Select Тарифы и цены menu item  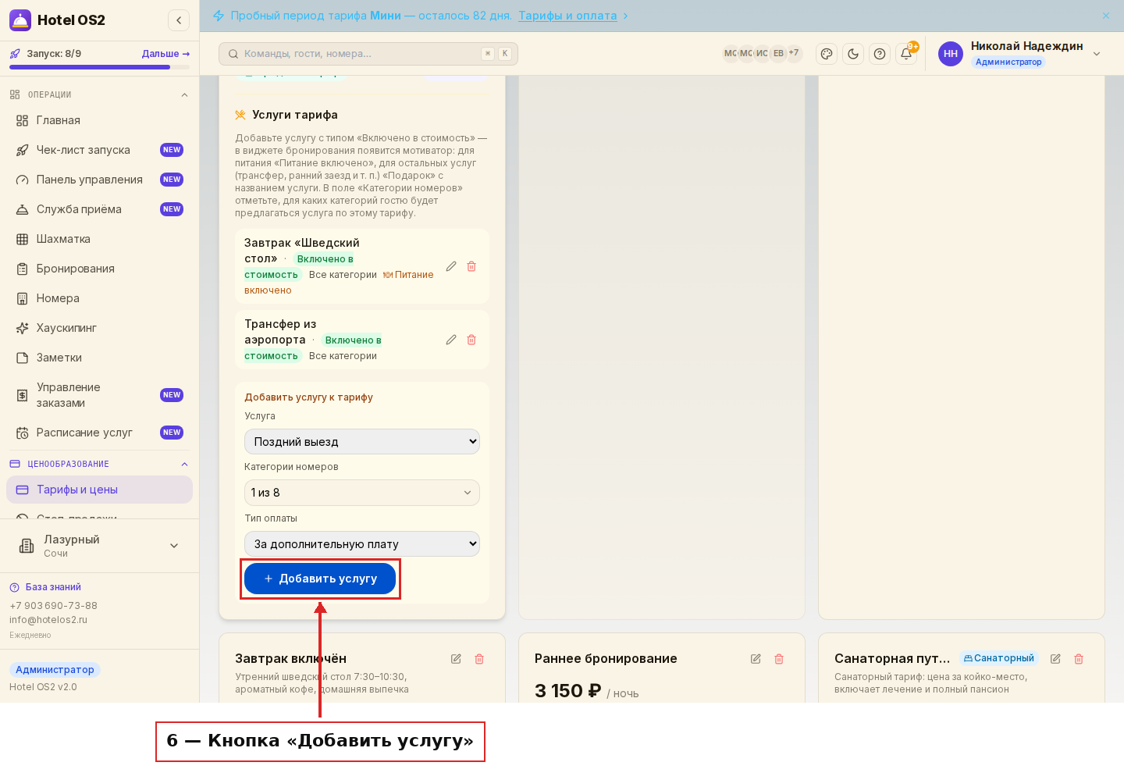pos(99,490)
